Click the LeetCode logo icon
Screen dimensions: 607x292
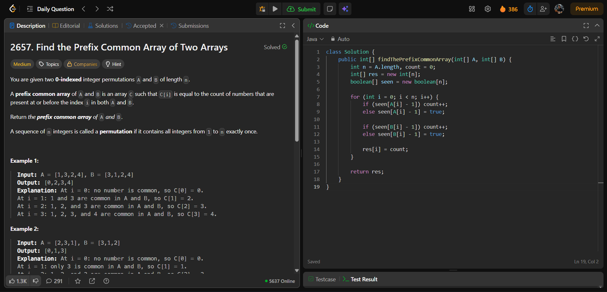point(12,9)
